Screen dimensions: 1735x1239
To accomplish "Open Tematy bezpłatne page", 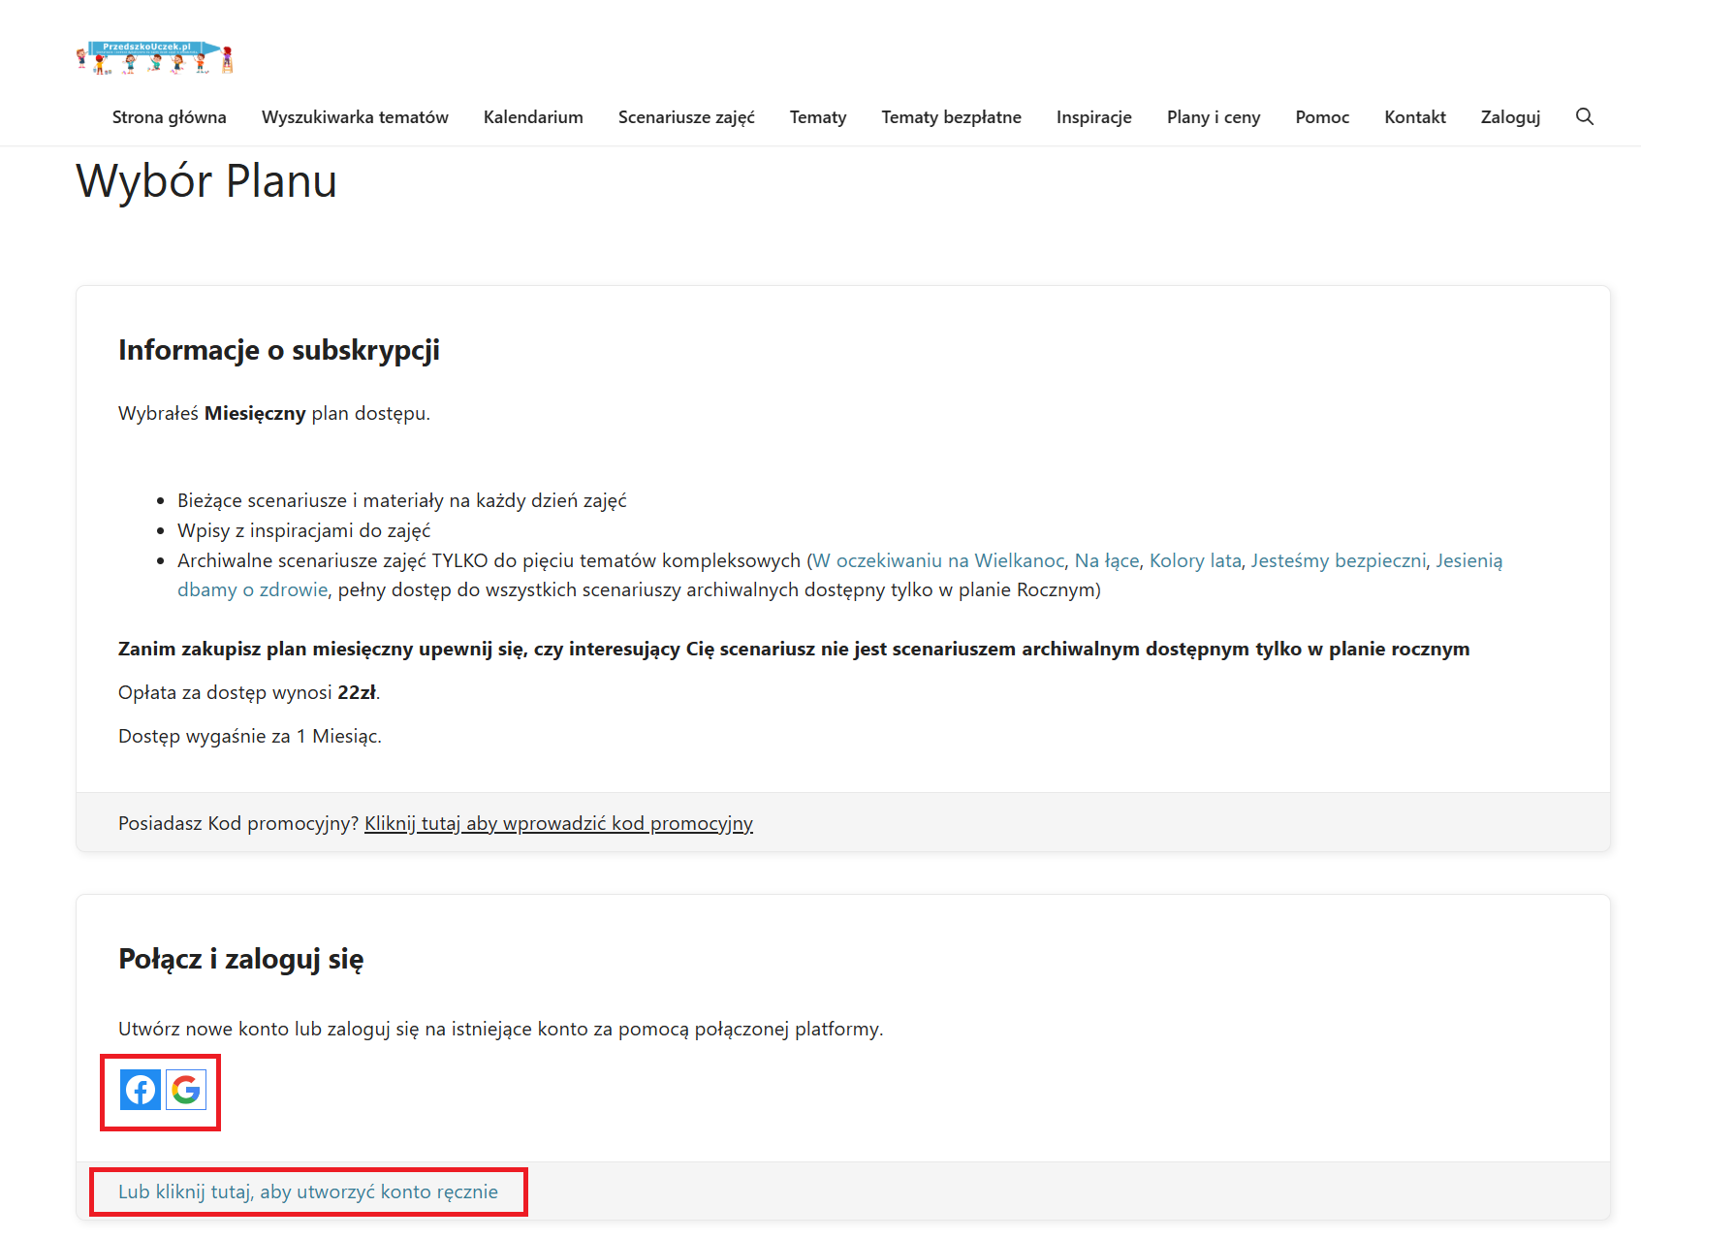I will (x=951, y=117).
